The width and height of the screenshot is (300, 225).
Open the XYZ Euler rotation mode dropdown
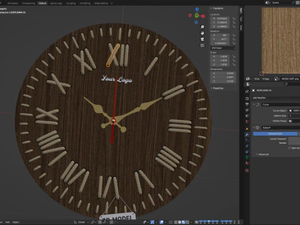[x=223, y=48]
